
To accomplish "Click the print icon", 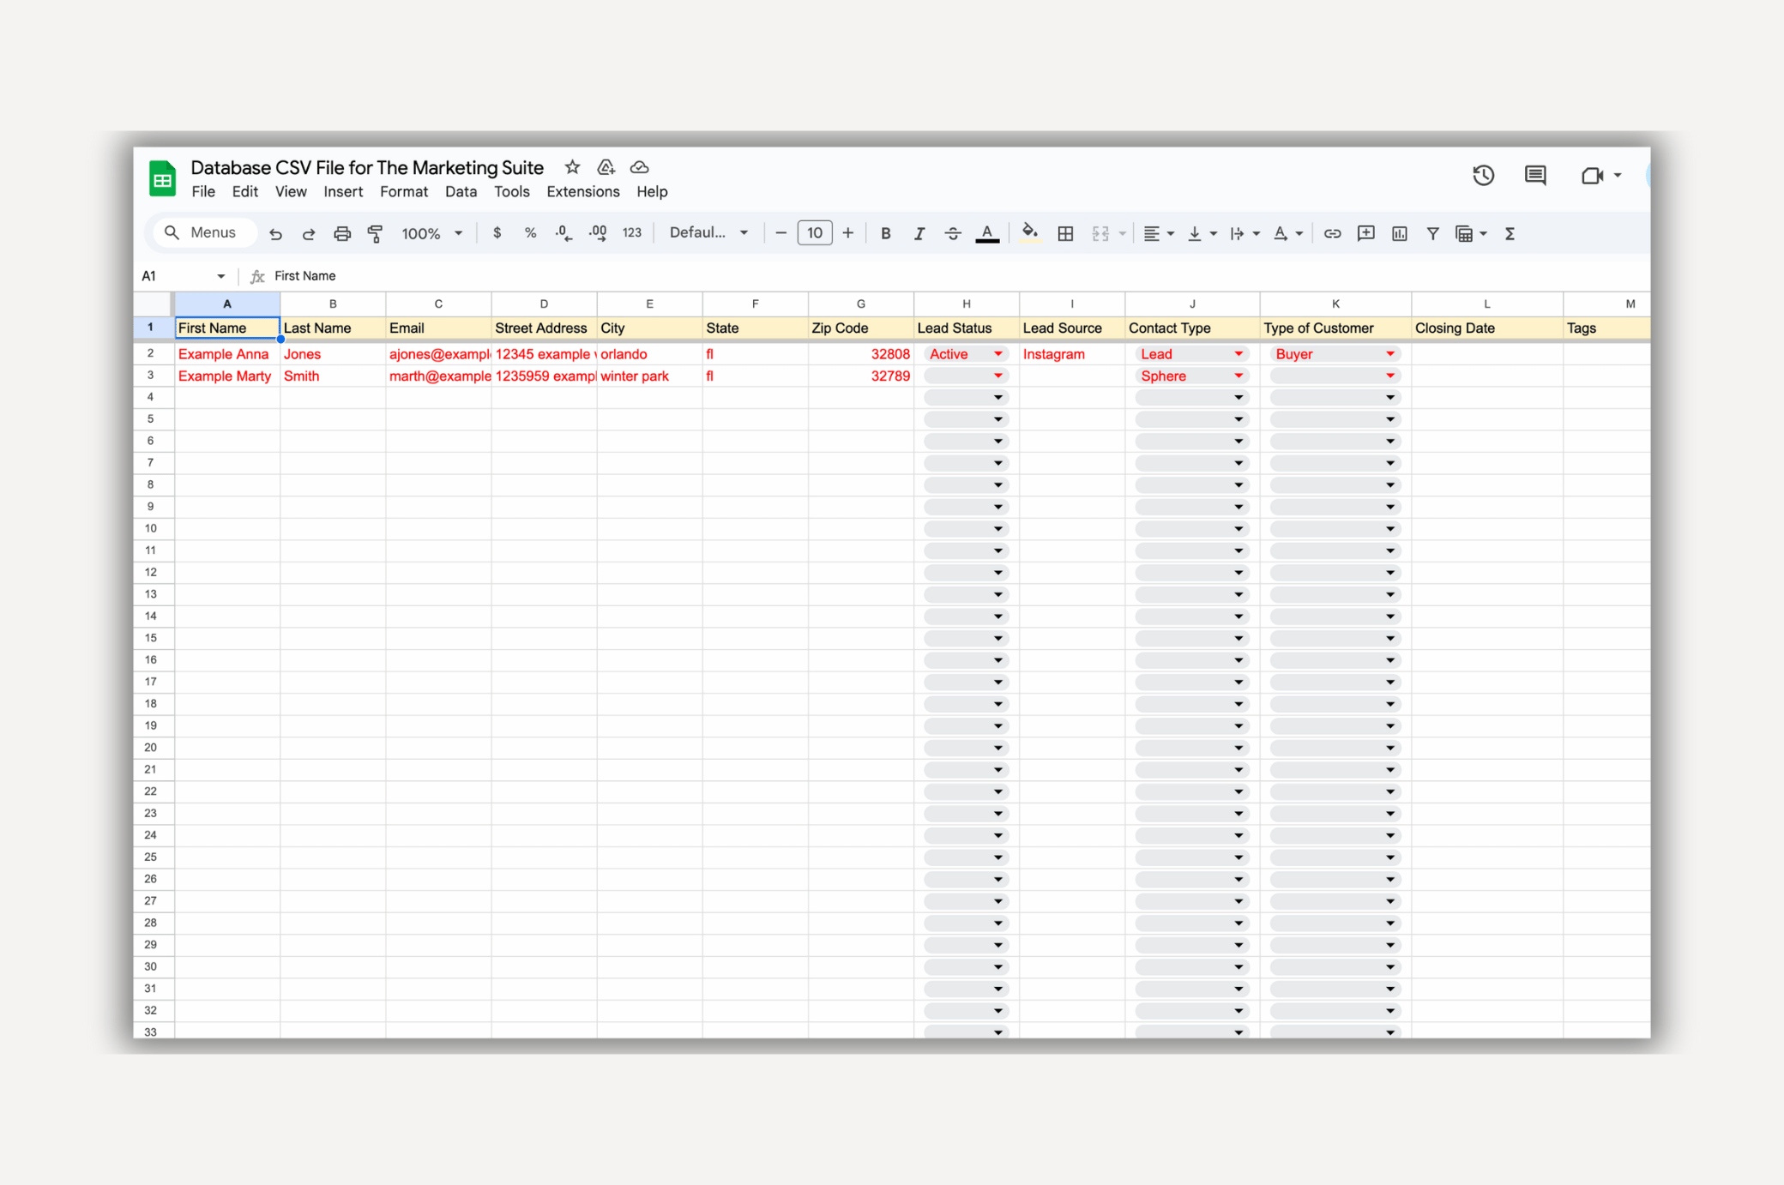I will tap(342, 233).
